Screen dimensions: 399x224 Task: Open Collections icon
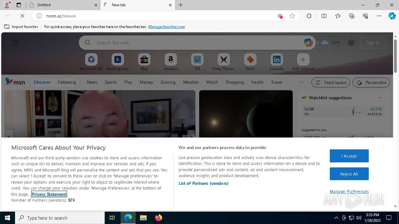(352, 16)
